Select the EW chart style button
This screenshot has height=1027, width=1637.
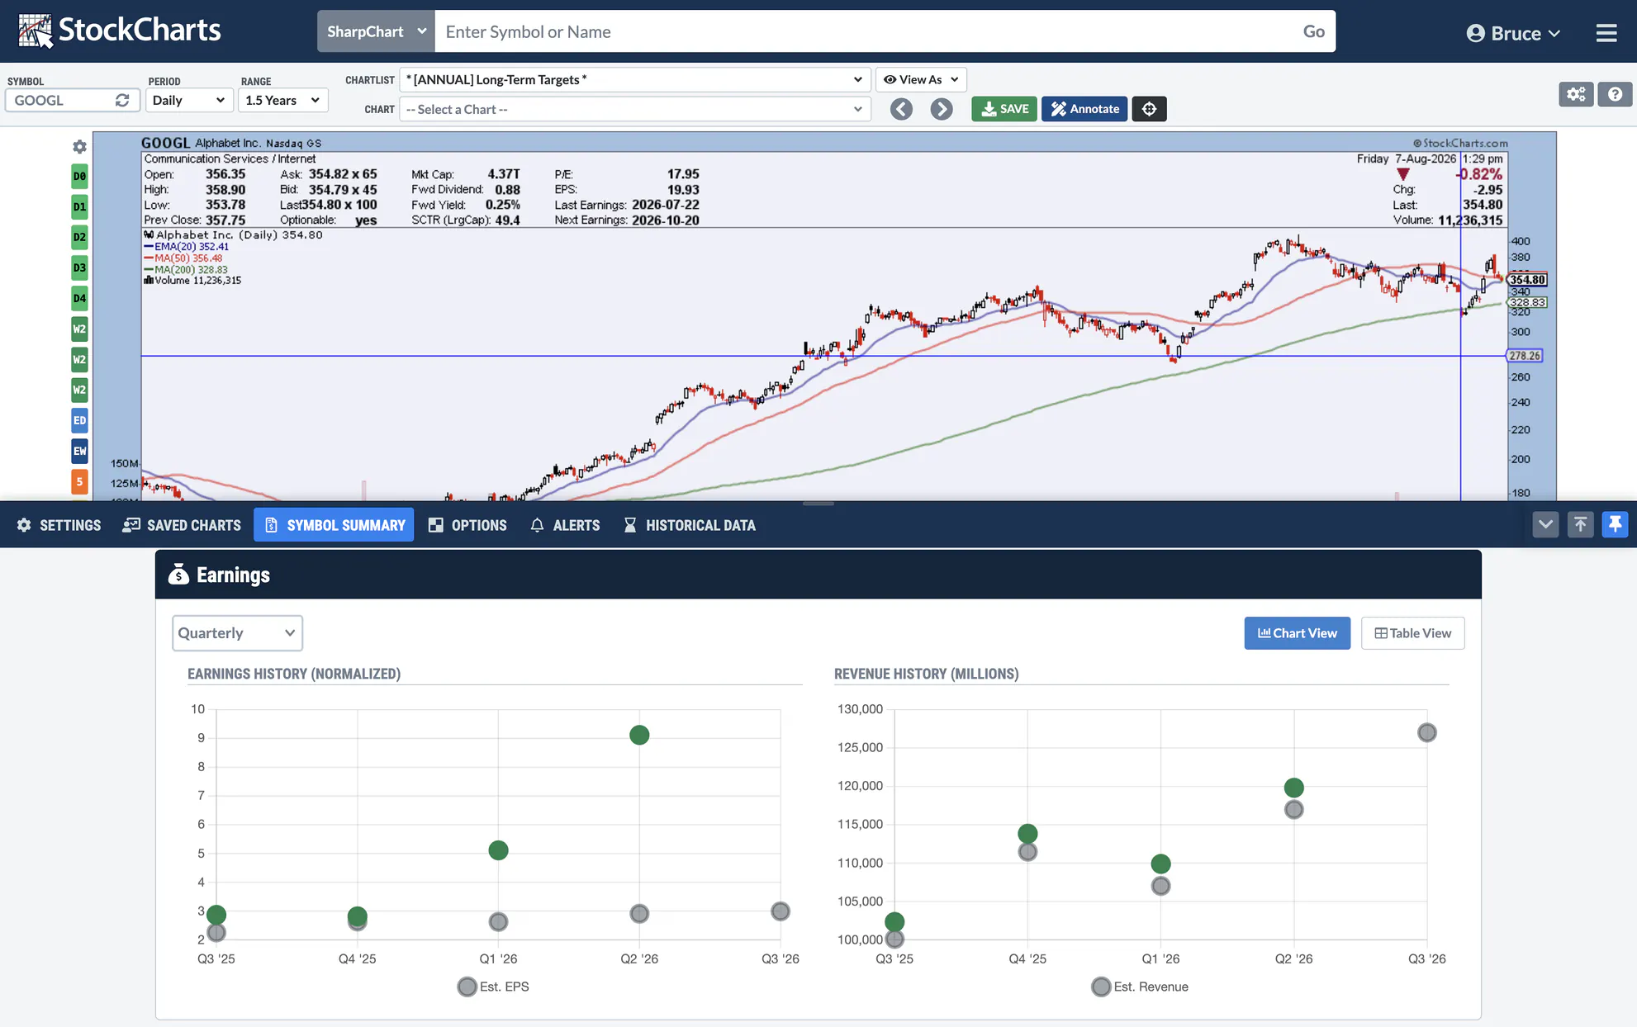point(79,451)
